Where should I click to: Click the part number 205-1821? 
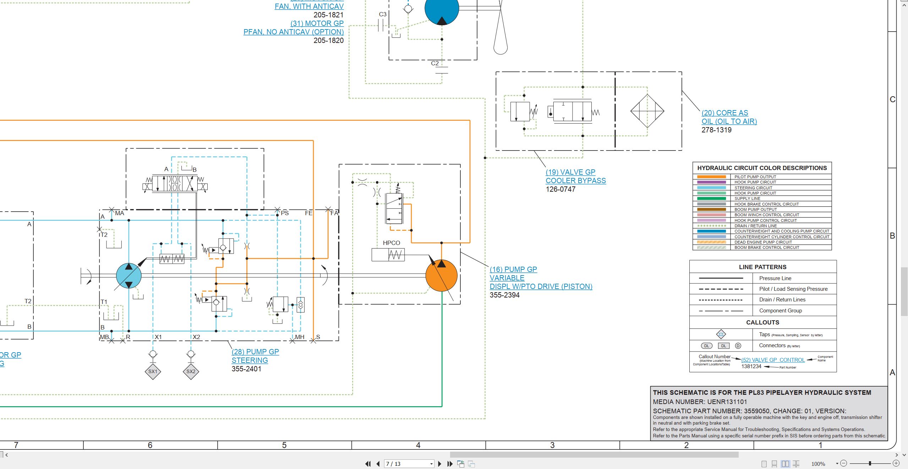[x=329, y=15]
